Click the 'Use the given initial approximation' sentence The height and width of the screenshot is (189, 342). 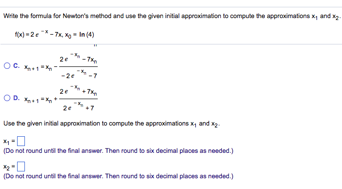coord(111,124)
